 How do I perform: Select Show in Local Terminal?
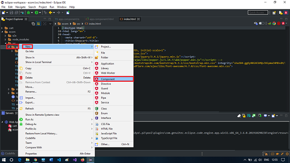point(56,62)
